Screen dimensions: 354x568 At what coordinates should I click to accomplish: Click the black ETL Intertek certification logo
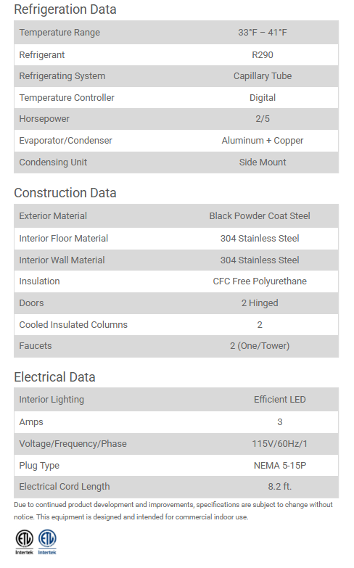[24, 542]
